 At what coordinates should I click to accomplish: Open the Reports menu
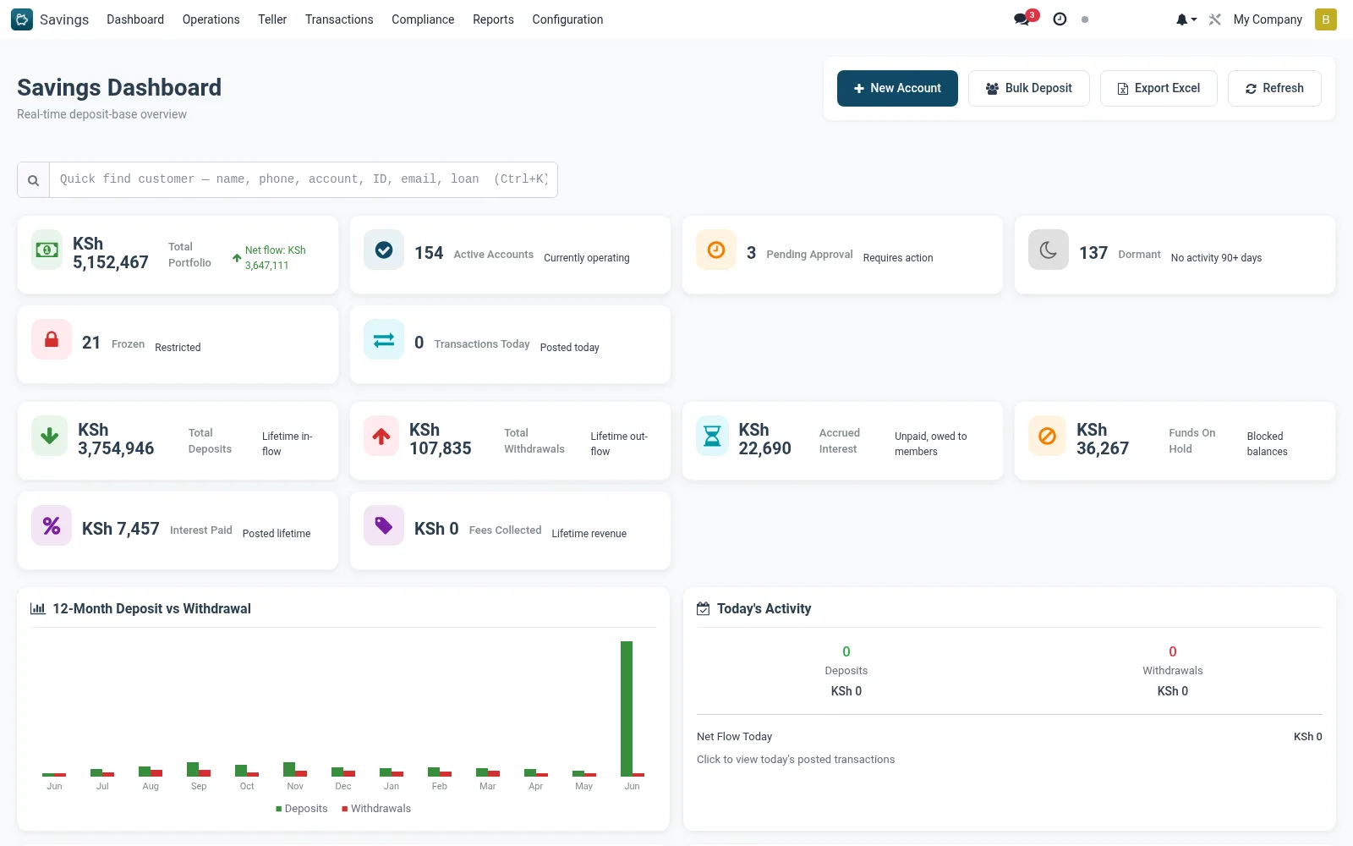[x=493, y=19]
